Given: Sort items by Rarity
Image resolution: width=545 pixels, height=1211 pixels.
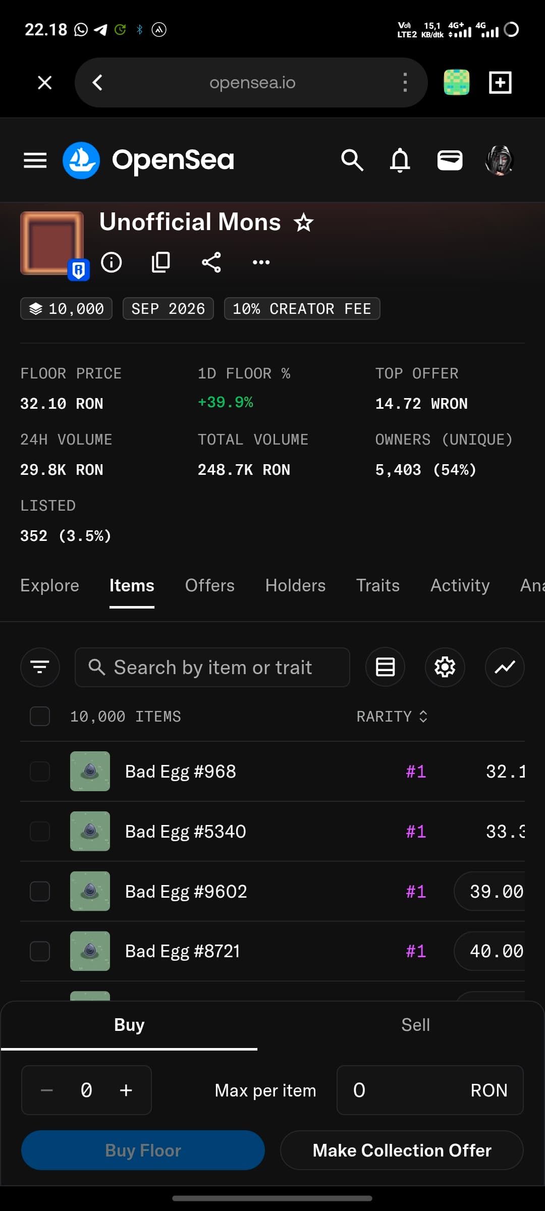Looking at the screenshot, I should point(392,716).
